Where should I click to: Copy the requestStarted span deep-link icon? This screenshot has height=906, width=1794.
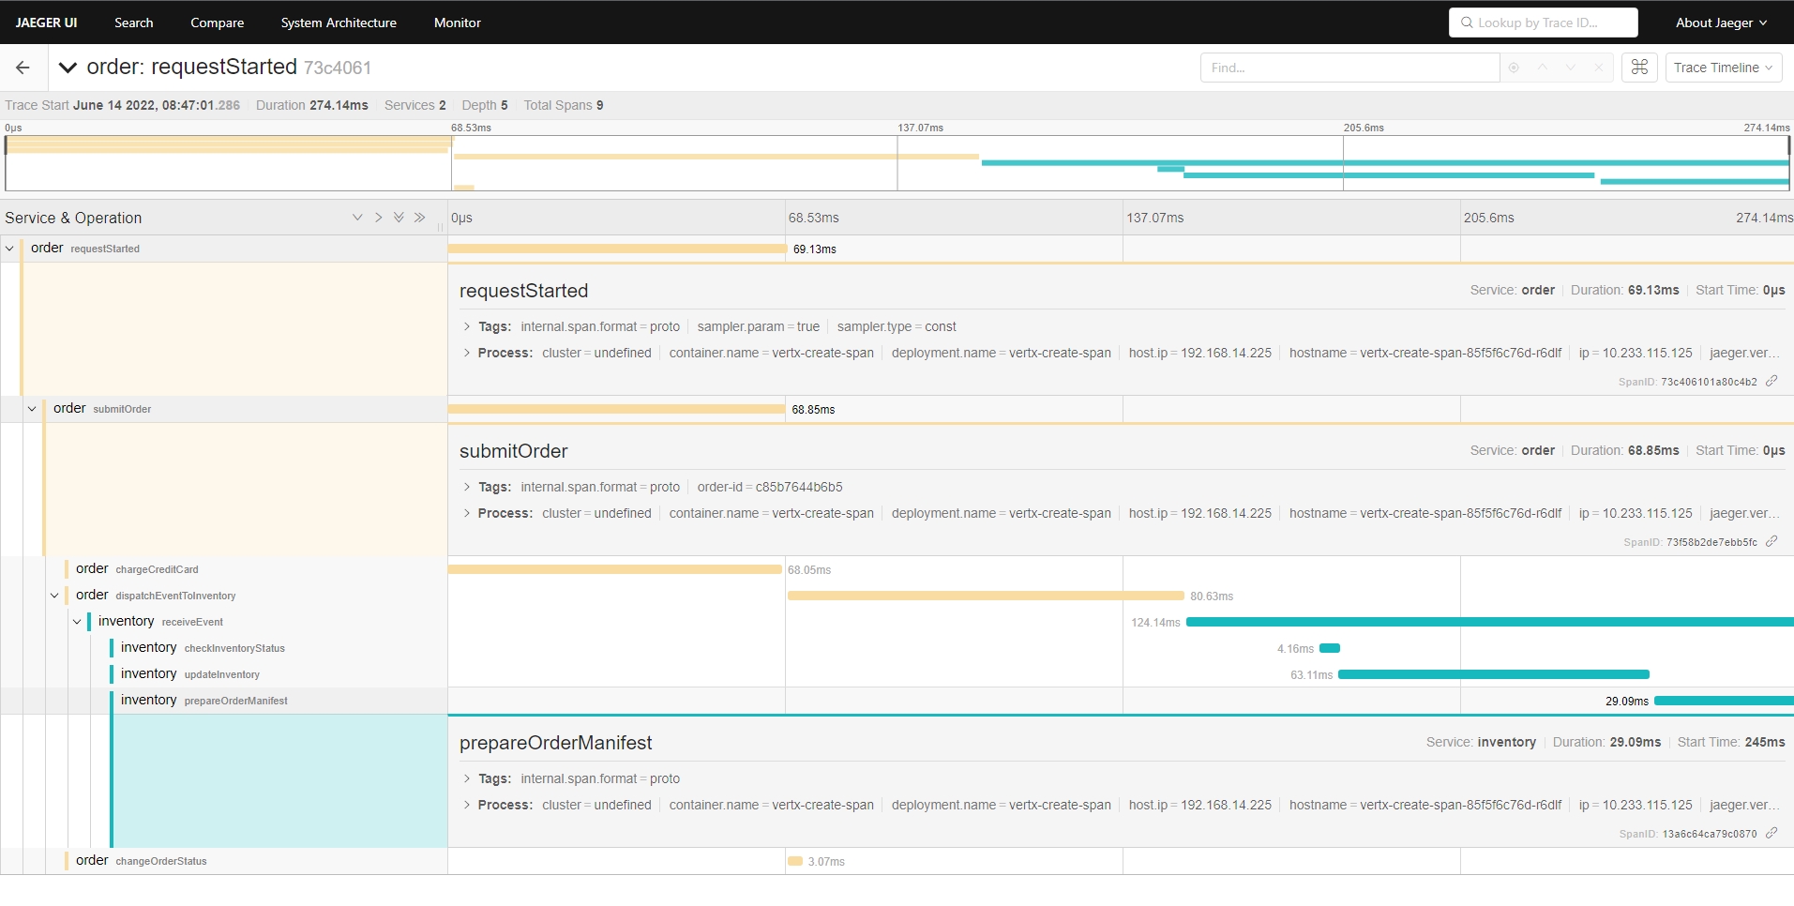[x=1771, y=381]
